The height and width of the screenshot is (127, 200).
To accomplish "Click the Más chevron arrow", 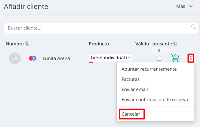I will click(190, 6).
